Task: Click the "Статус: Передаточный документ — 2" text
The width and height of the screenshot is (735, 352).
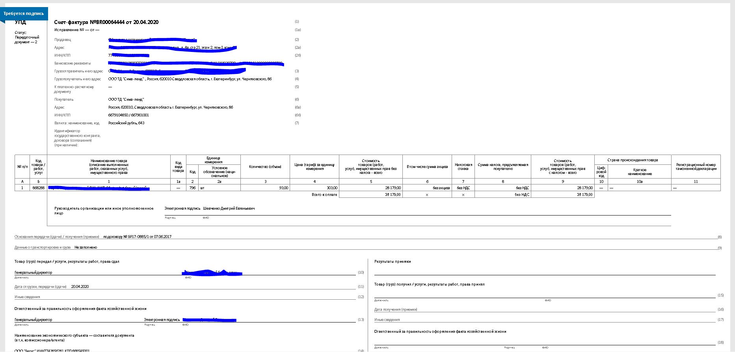Action: click(27, 37)
